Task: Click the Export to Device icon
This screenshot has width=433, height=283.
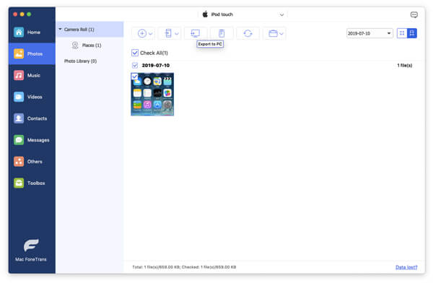Action: 168,33
